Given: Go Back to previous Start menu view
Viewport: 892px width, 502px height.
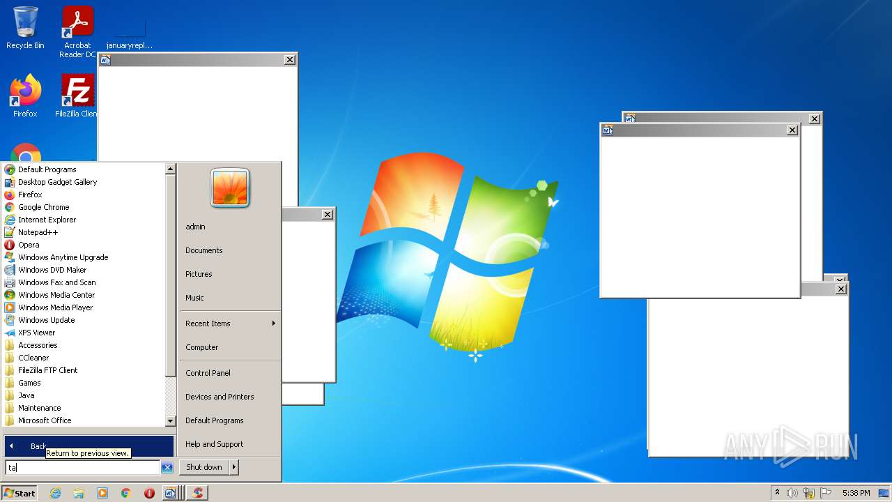Looking at the screenshot, I should (x=89, y=446).
